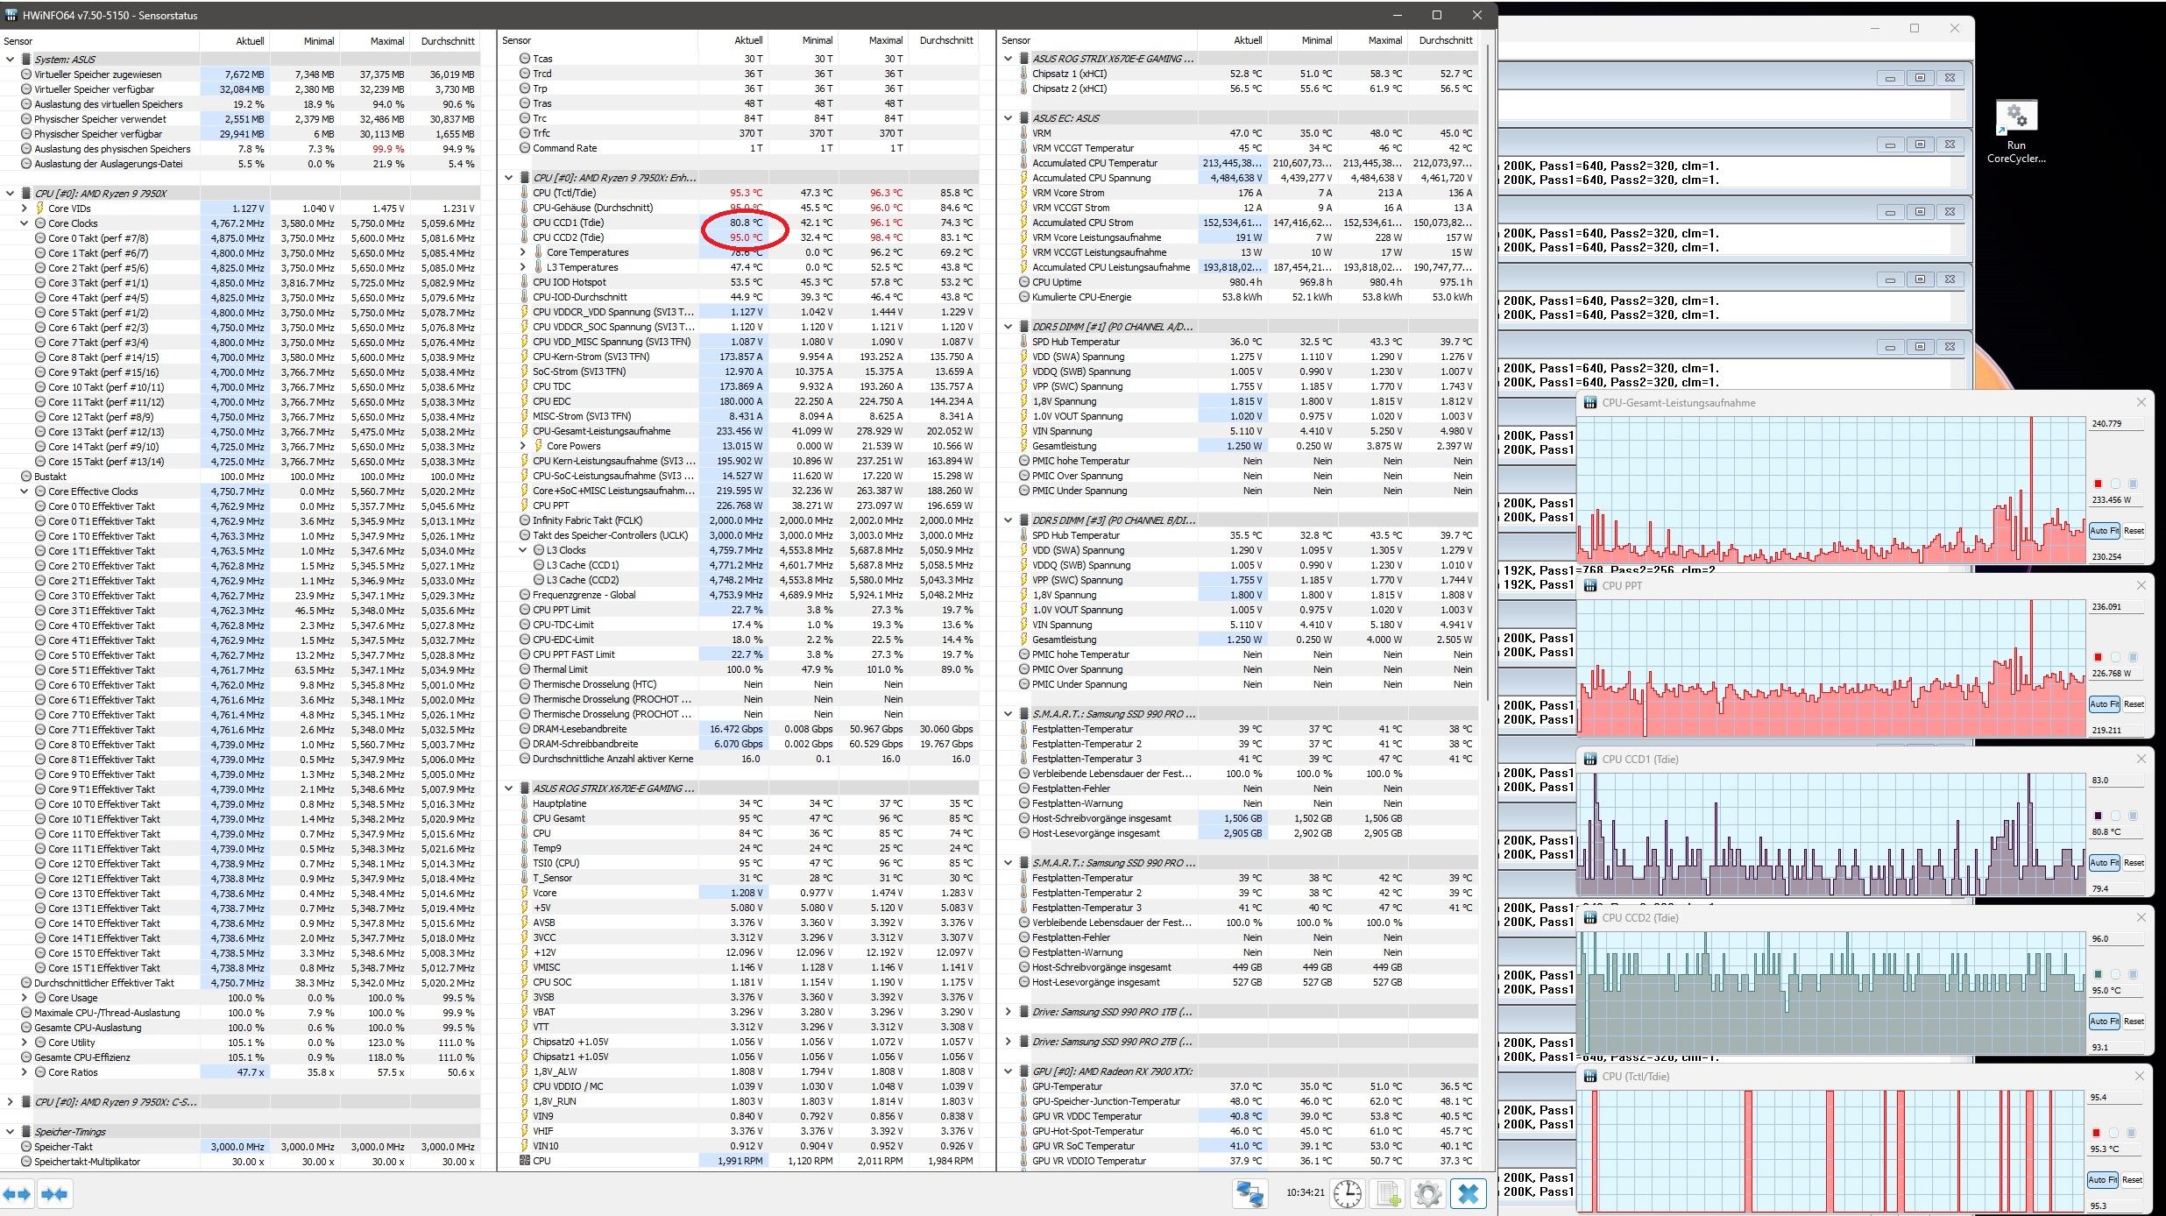Click Durchschnitt column header in right panel
The height and width of the screenshot is (1216, 2166).
click(1442, 40)
